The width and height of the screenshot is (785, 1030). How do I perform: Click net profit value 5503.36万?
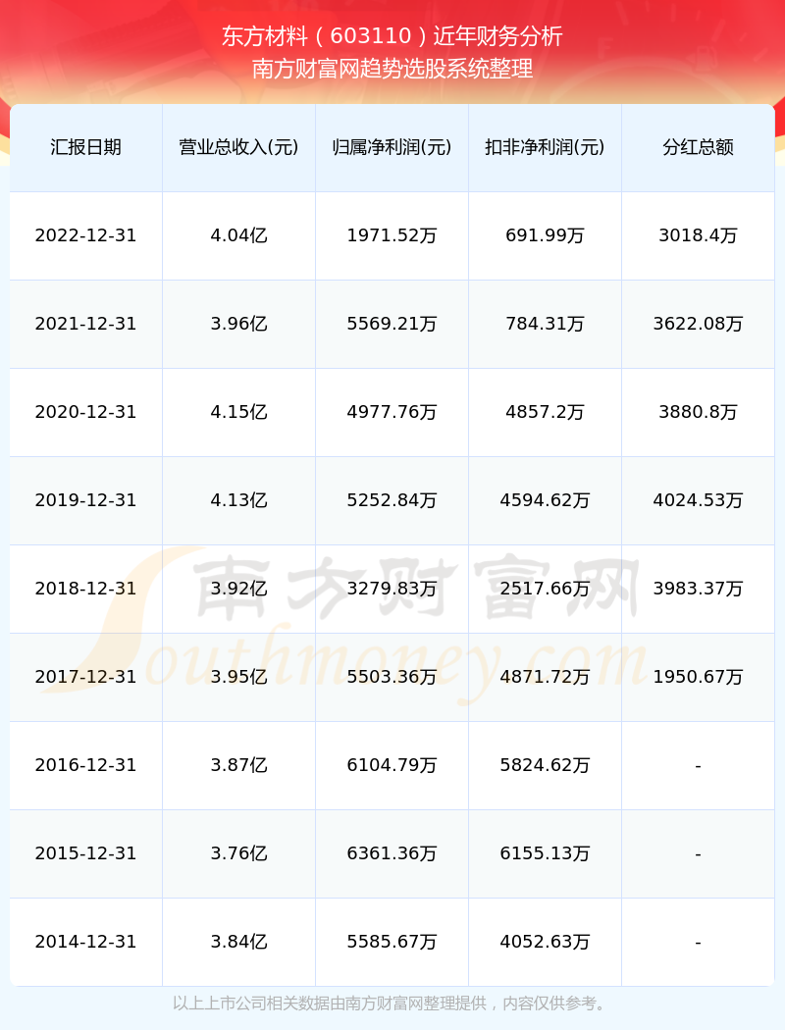[392, 677]
